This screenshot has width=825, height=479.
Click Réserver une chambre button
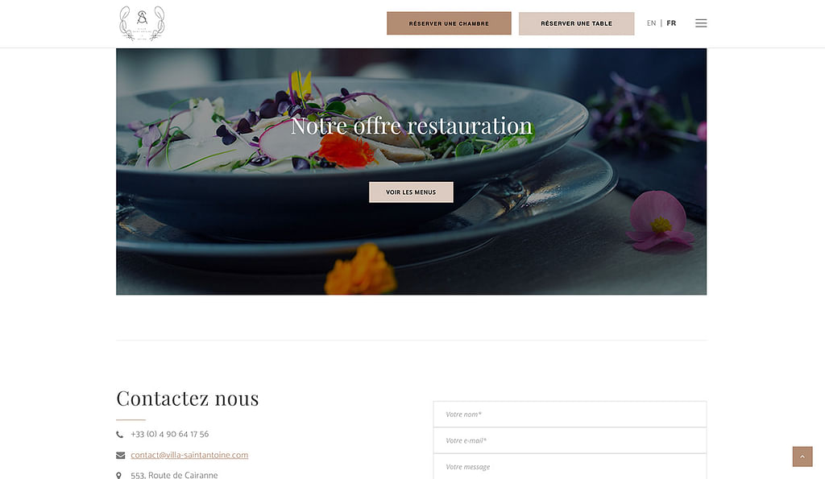click(449, 23)
